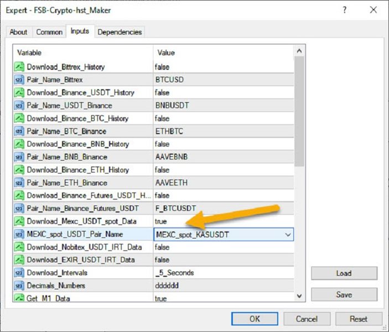Click the 123 icon beside Pair_Name_BNB_Binance
This screenshot has height=332, width=389.
(19, 157)
